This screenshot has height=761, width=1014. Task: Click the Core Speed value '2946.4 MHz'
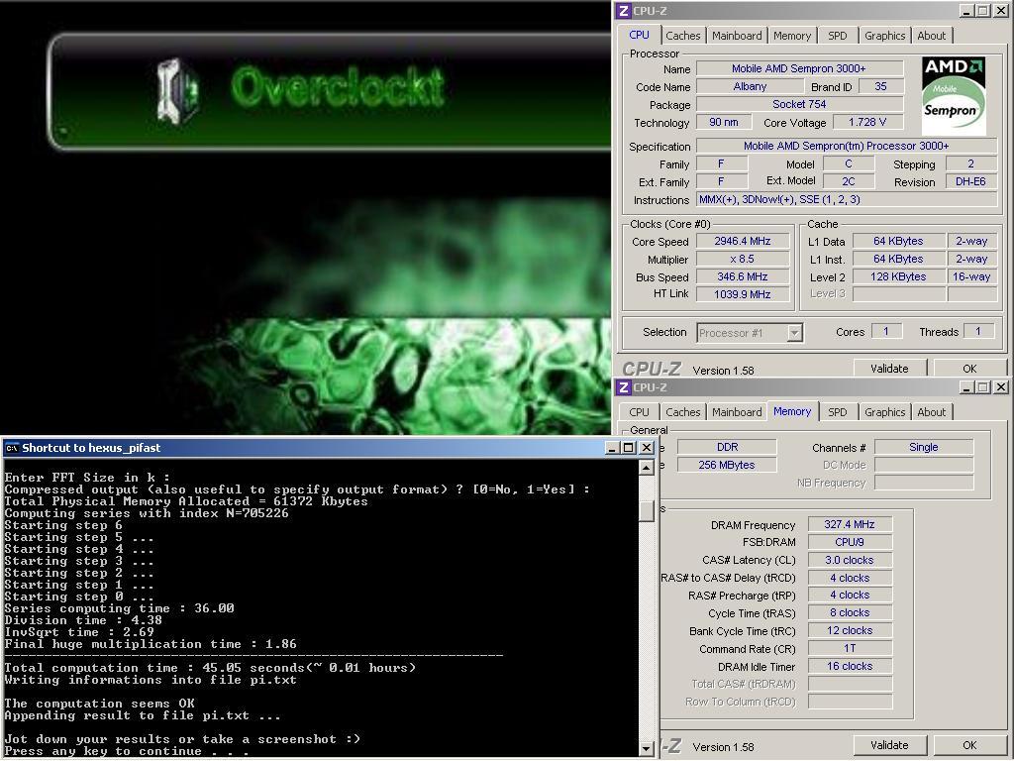click(x=743, y=242)
